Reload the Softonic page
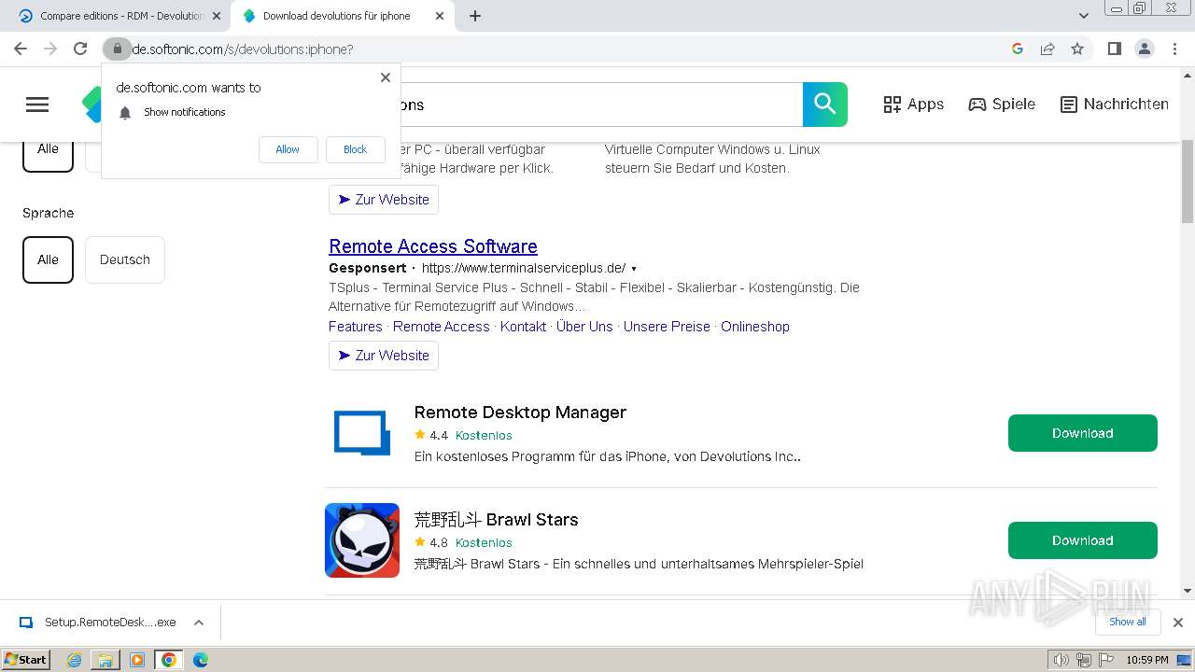The image size is (1195, 672). pyautogui.click(x=80, y=49)
